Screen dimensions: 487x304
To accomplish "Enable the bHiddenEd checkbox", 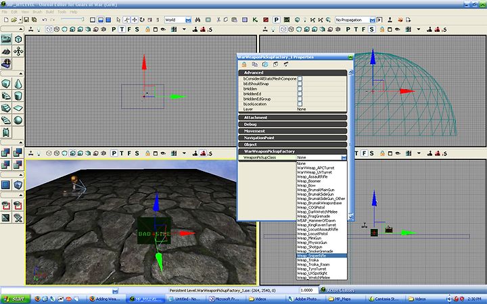I will [300, 94].
